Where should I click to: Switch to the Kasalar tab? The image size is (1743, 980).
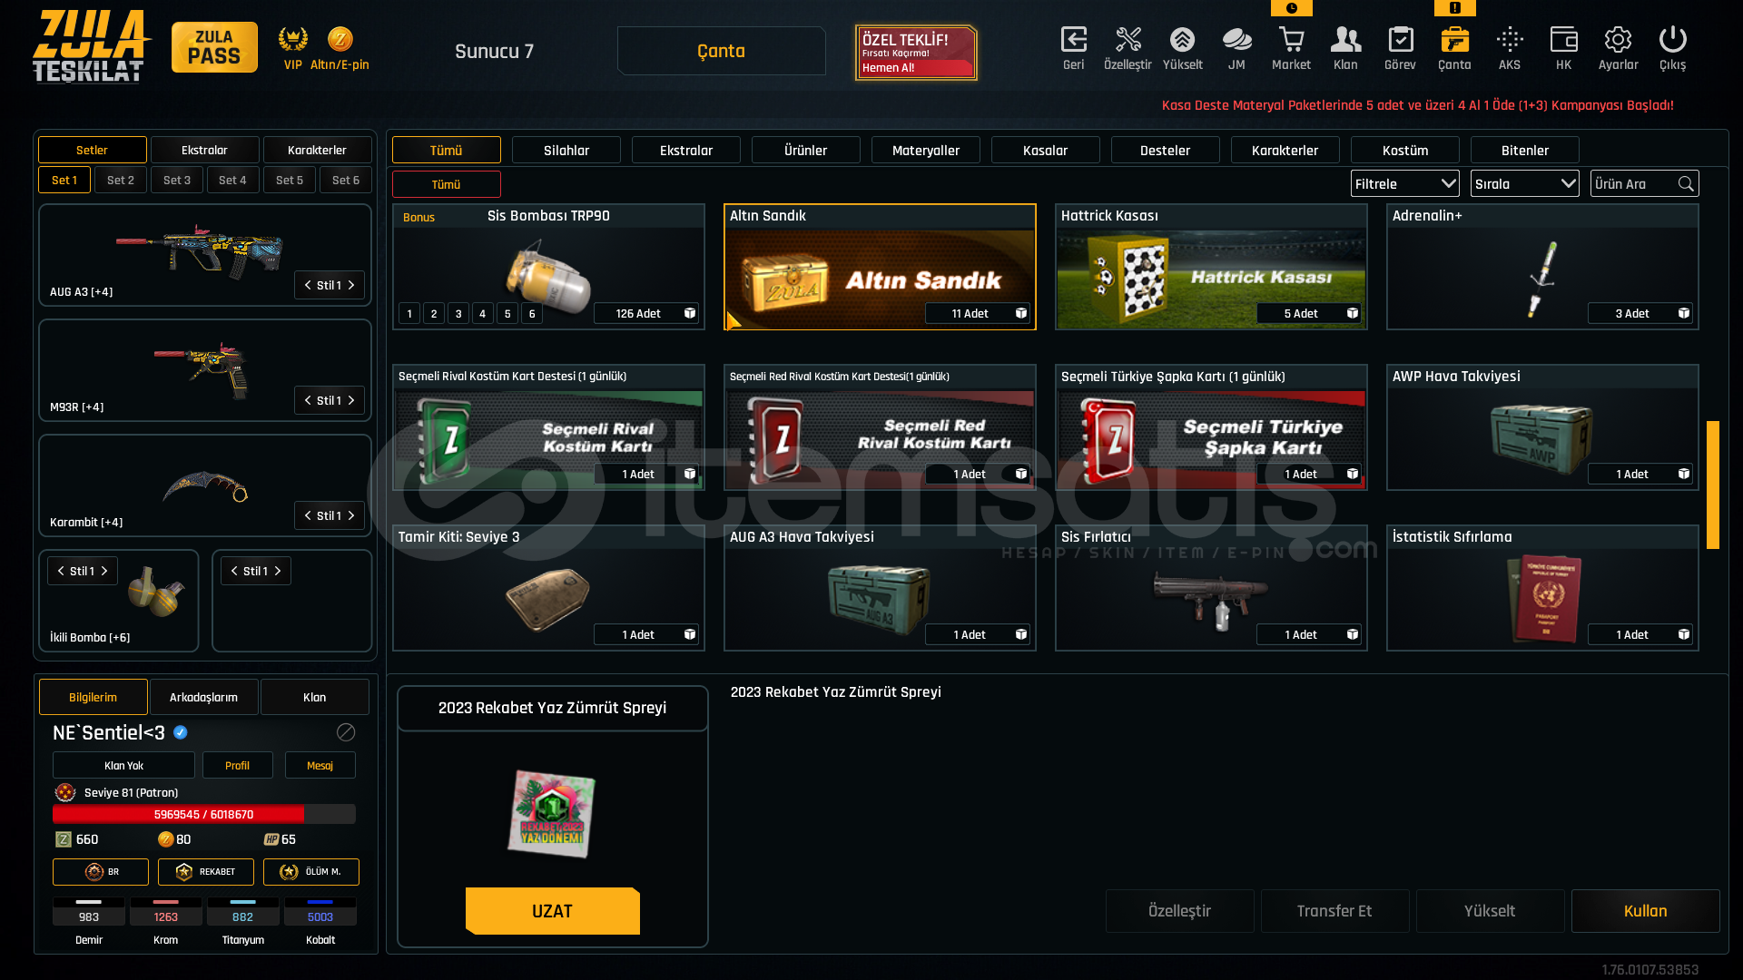[1045, 150]
